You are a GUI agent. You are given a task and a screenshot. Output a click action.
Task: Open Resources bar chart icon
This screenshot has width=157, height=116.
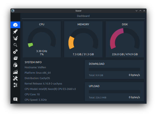tap(15, 72)
